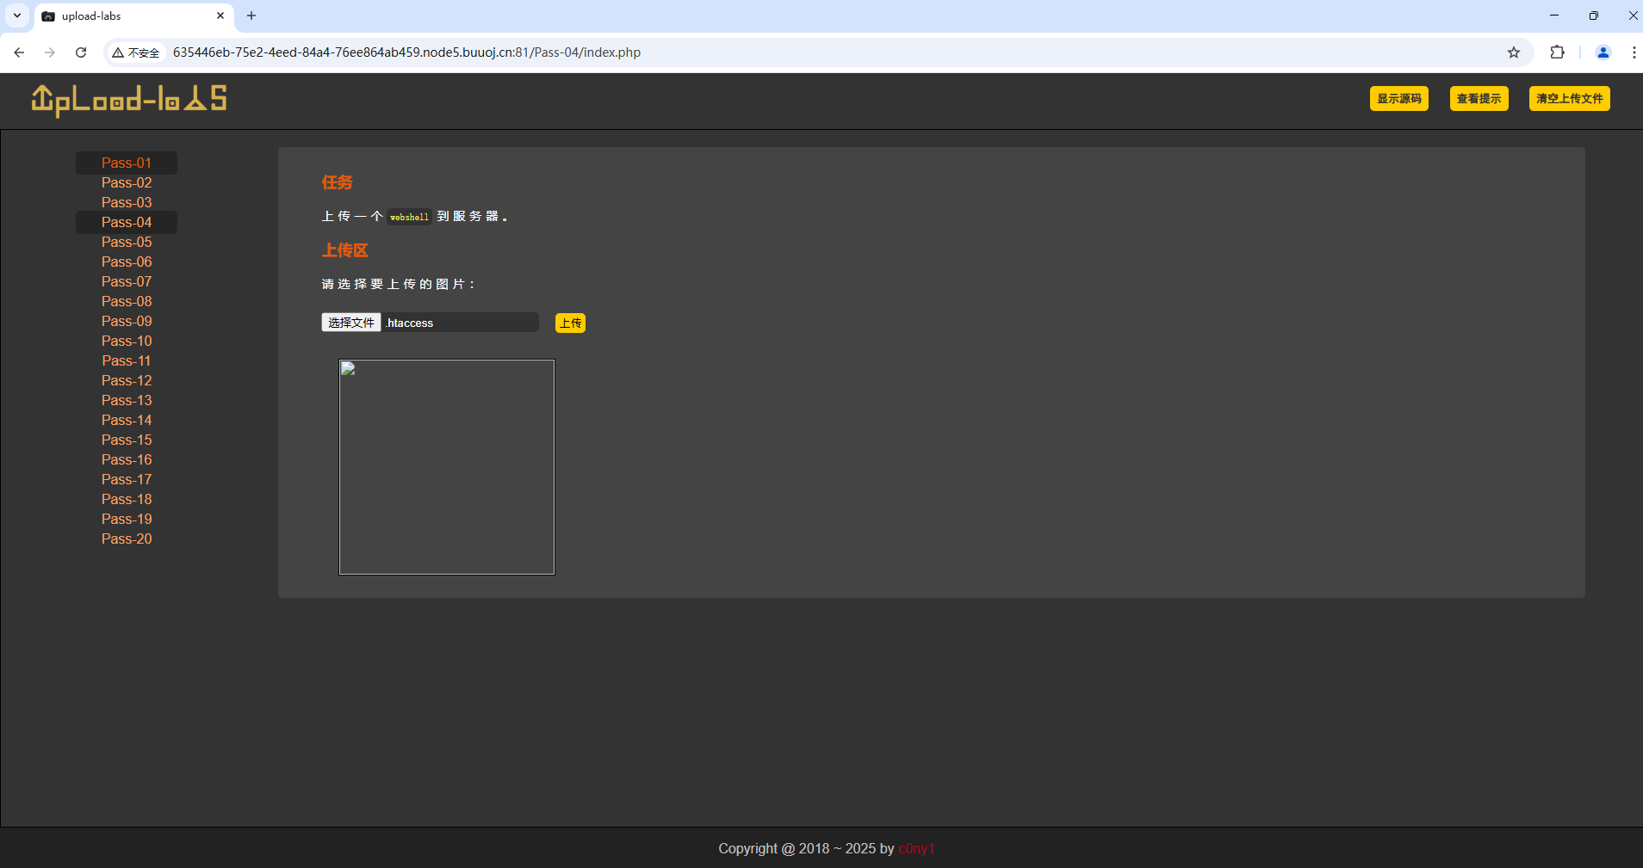The image size is (1643, 868).
Task: Open Pass-20 in the sidebar
Action: click(x=127, y=539)
